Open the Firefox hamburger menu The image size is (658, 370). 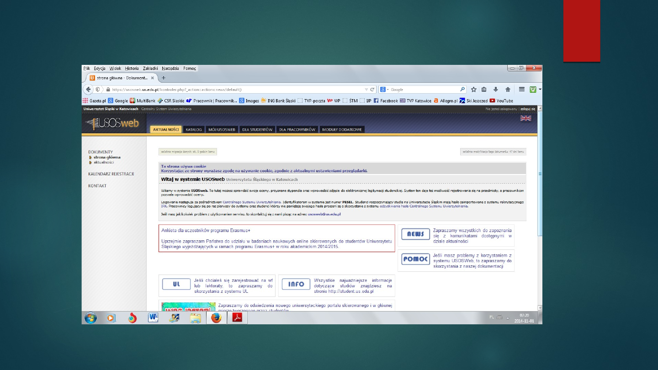click(x=521, y=90)
